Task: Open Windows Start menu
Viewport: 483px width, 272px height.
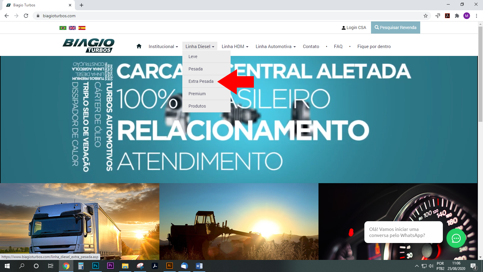Action: pos(7,266)
